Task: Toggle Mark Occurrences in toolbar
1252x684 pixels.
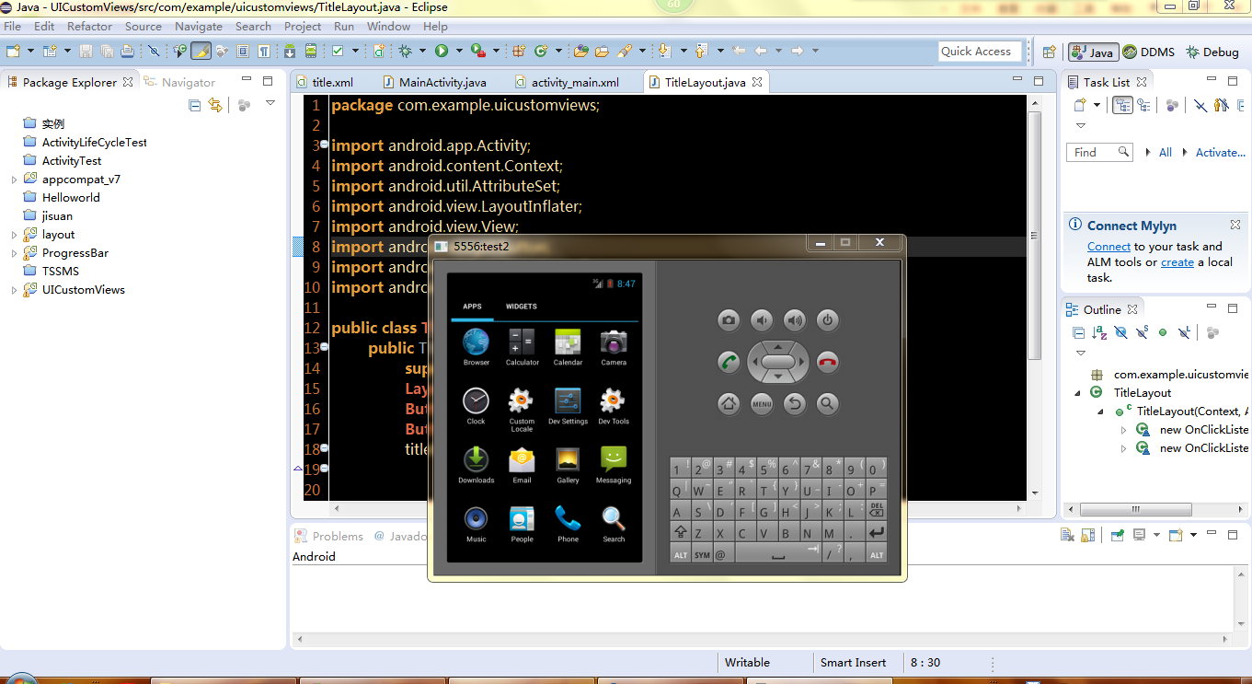Action: [201, 52]
